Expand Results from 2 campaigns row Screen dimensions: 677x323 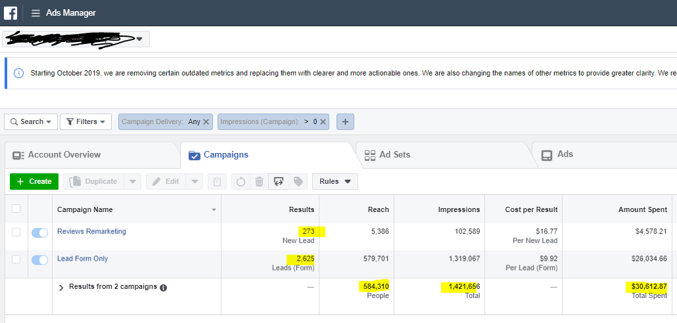(61, 288)
